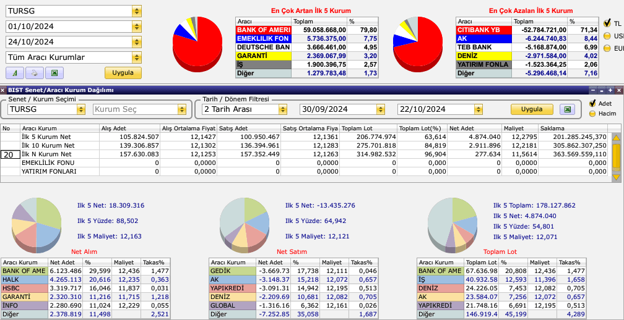Select DENİZ row in Toplam Lot table
The width and height of the screenshot is (624, 320).
click(501, 288)
